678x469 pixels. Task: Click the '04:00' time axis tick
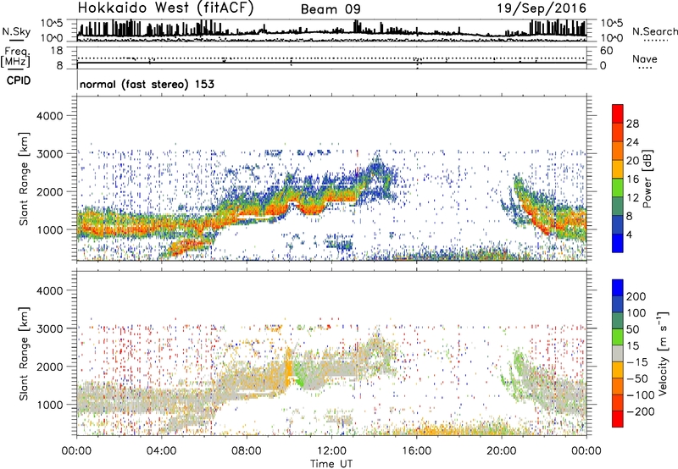click(x=162, y=451)
